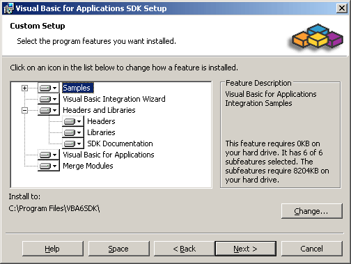The image size is (351, 264).
Task: Close the SDK Setup window
Action: click(342, 8)
